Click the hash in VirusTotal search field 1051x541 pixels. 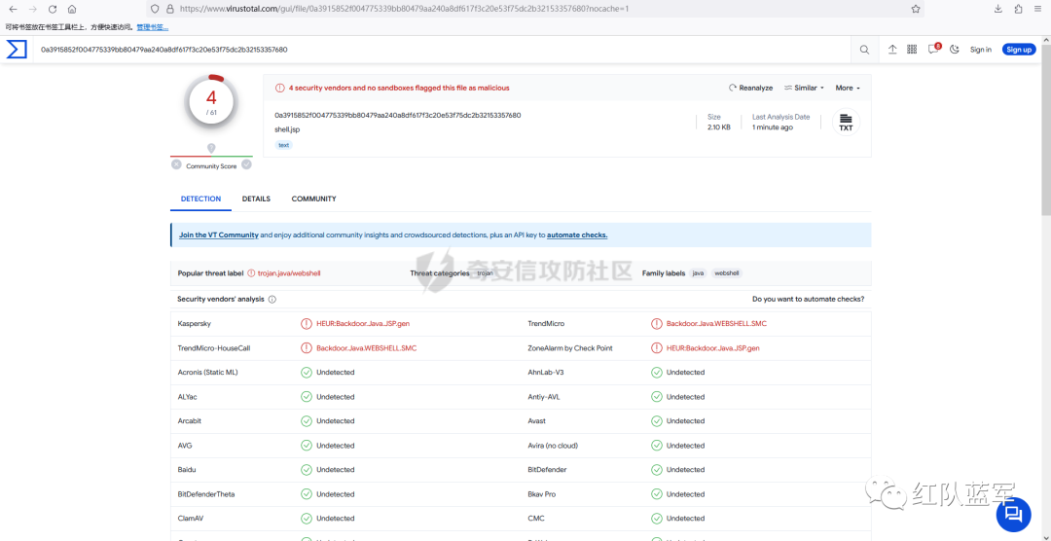(164, 50)
